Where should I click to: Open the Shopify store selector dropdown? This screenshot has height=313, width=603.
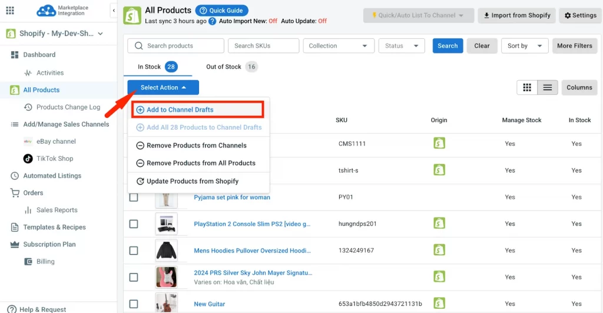tap(55, 34)
